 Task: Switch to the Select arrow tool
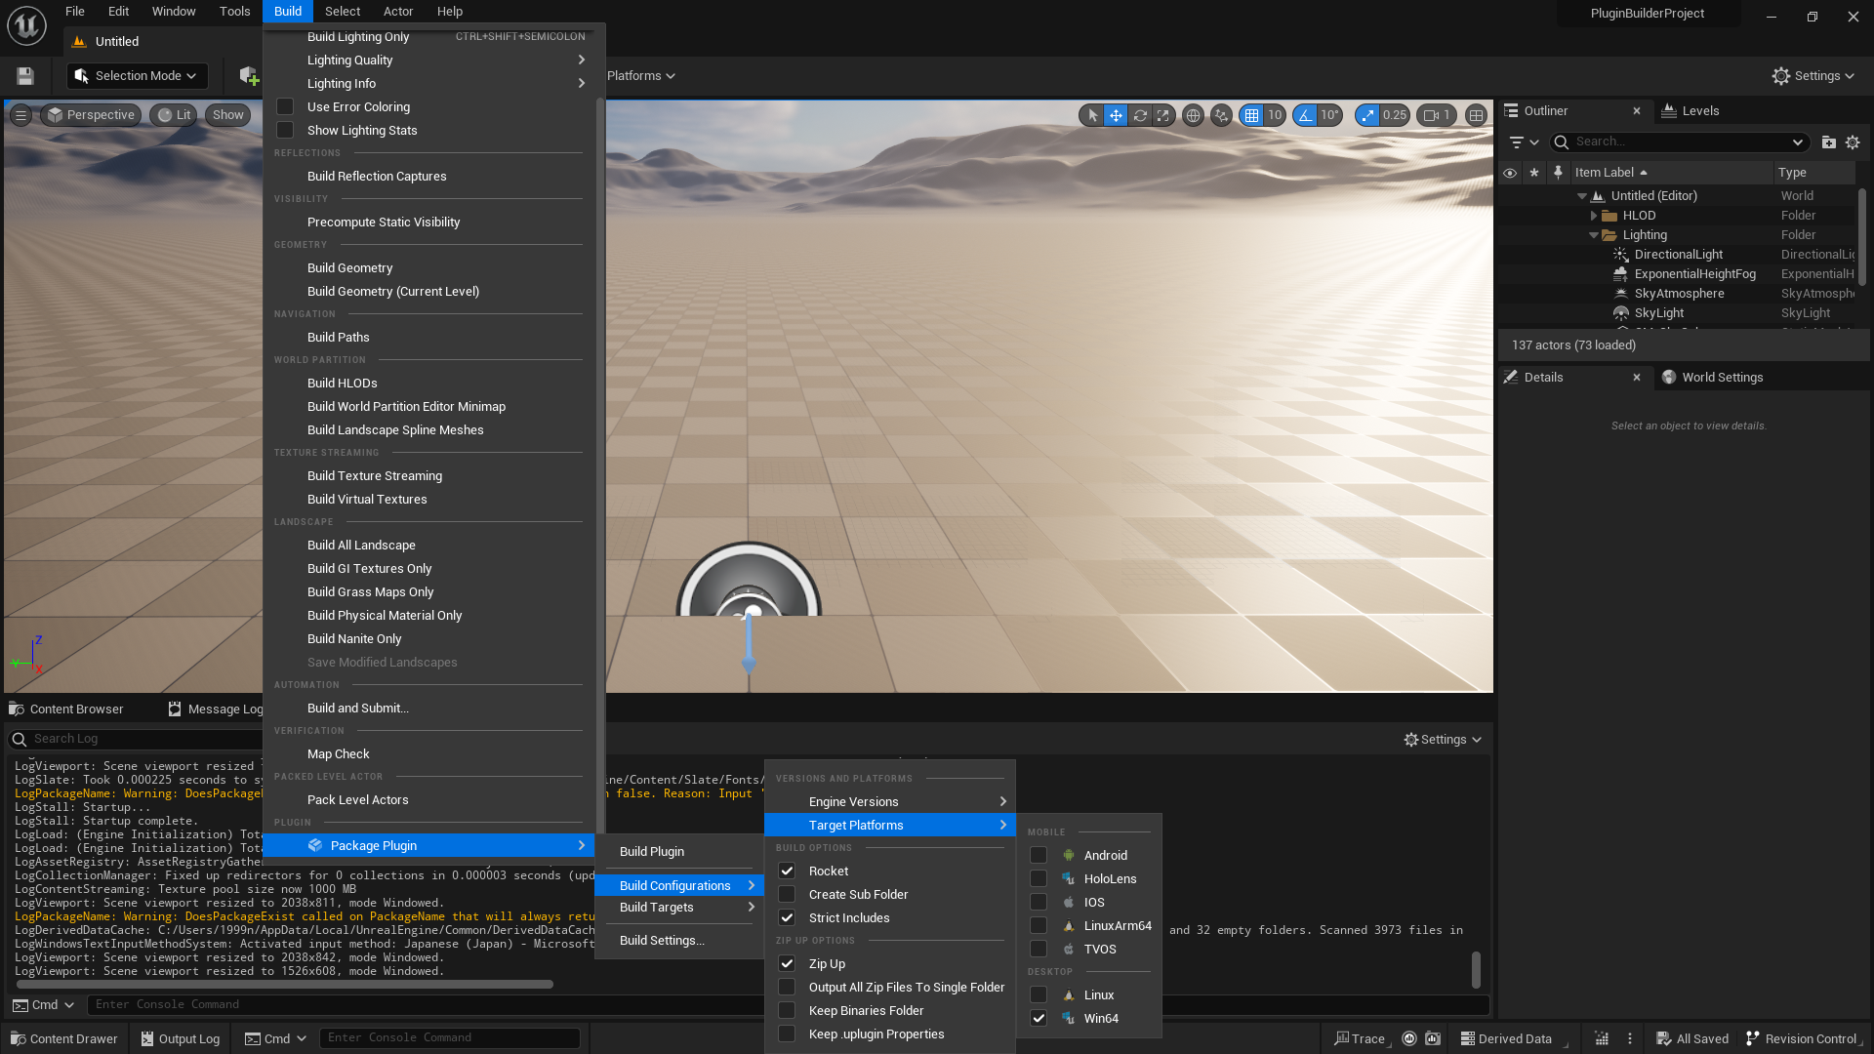1091,114
